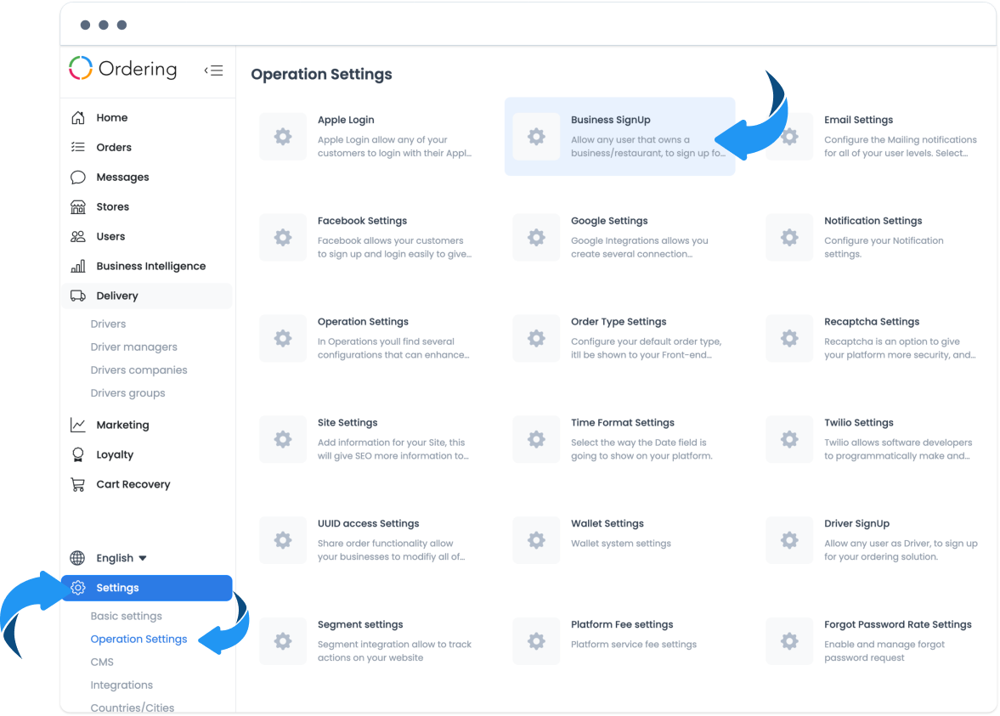Click the Stores shop icon
This screenshot has width=1000, height=716.
[x=78, y=206]
